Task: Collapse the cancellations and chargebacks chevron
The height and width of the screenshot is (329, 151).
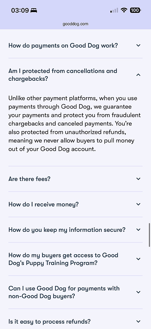Action: click(x=138, y=75)
